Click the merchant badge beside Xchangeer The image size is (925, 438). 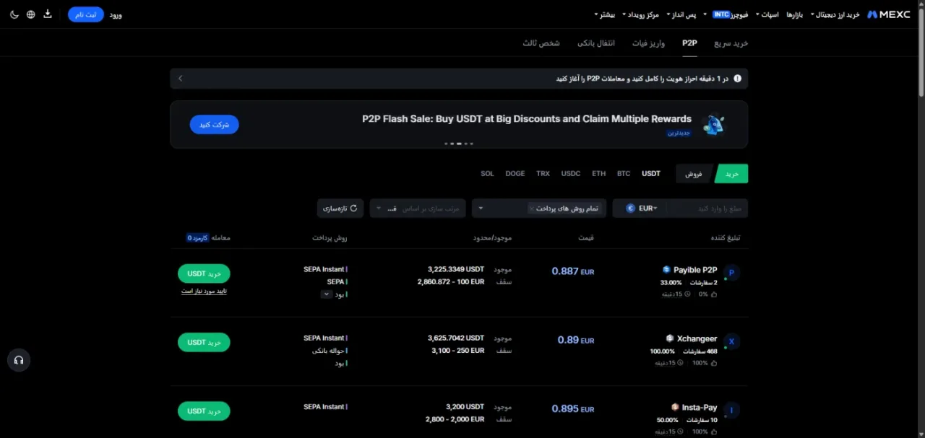click(x=670, y=338)
